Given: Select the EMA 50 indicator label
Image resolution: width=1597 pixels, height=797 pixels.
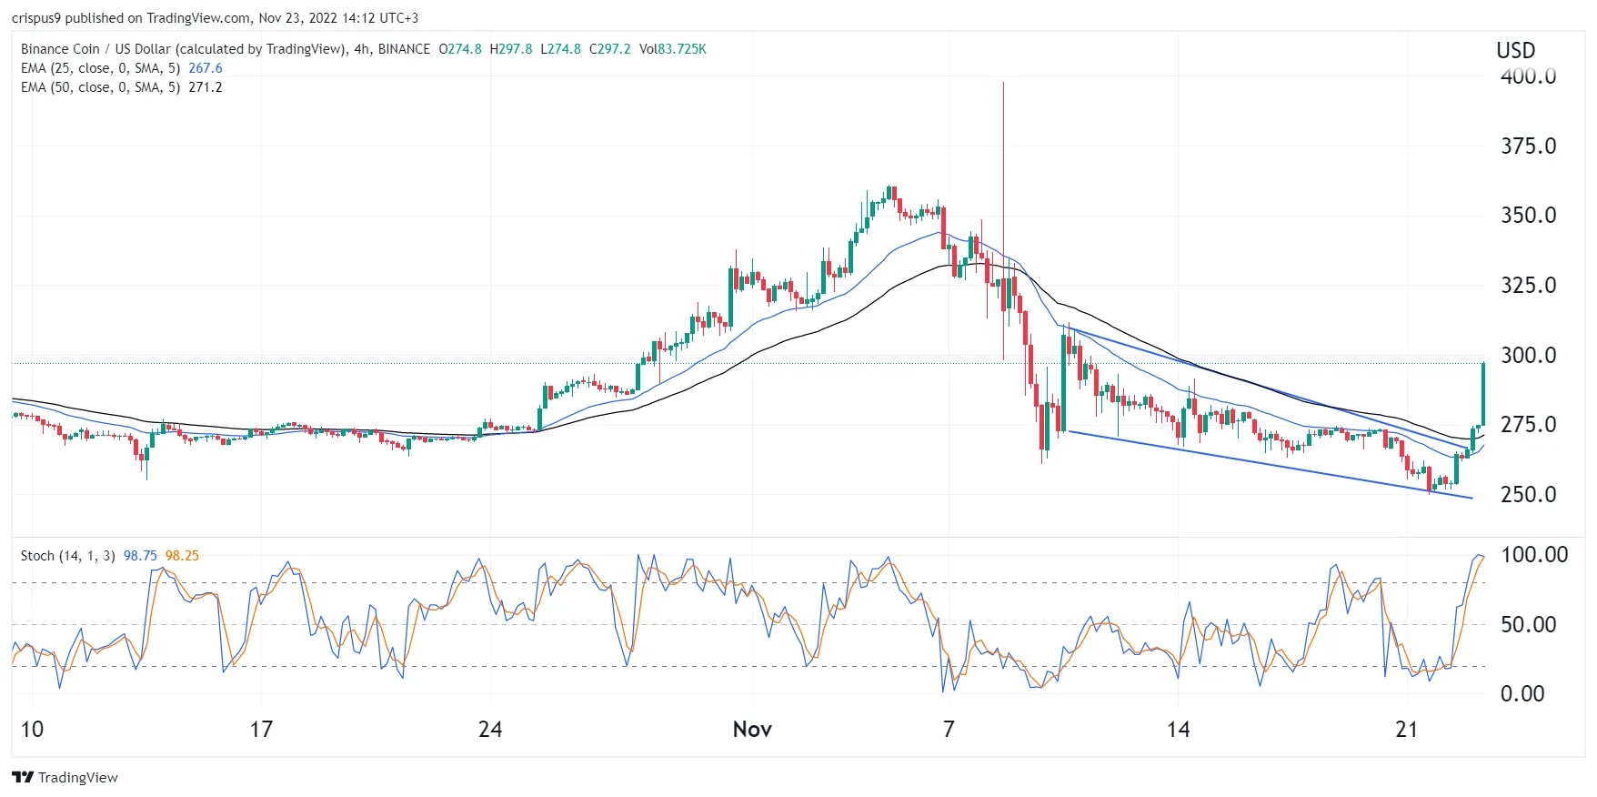Looking at the screenshot, I should pos(100,87).
